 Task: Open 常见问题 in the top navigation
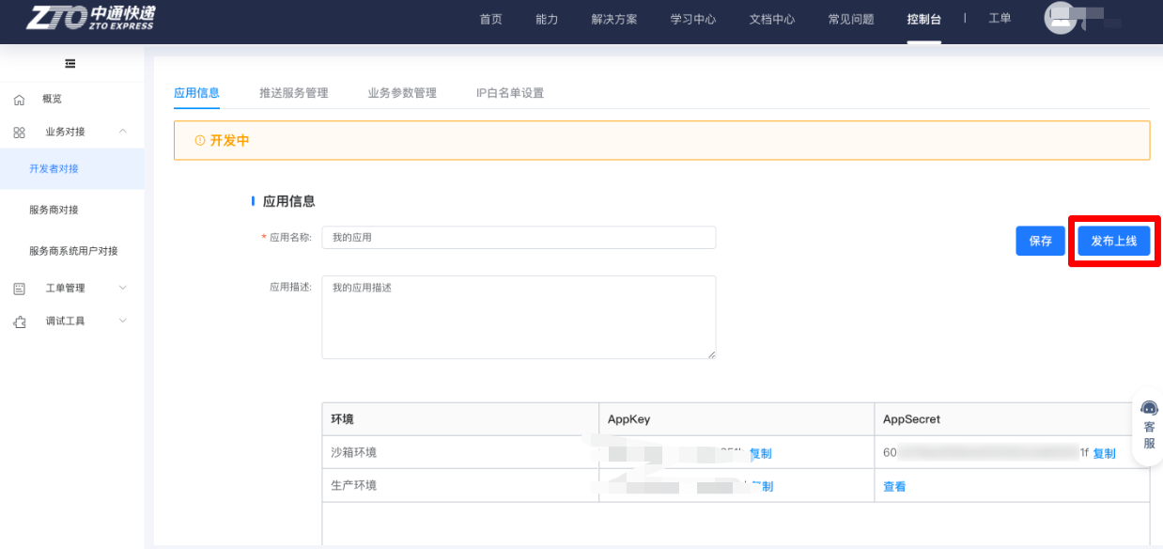(851, 19)
